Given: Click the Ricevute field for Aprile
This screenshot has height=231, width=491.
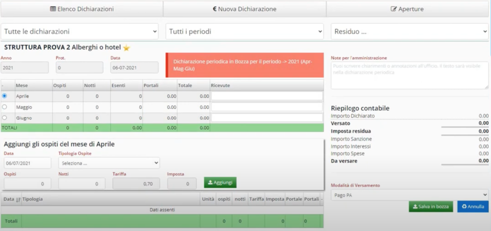Looking at the screenshot, I should coord(267,96).
